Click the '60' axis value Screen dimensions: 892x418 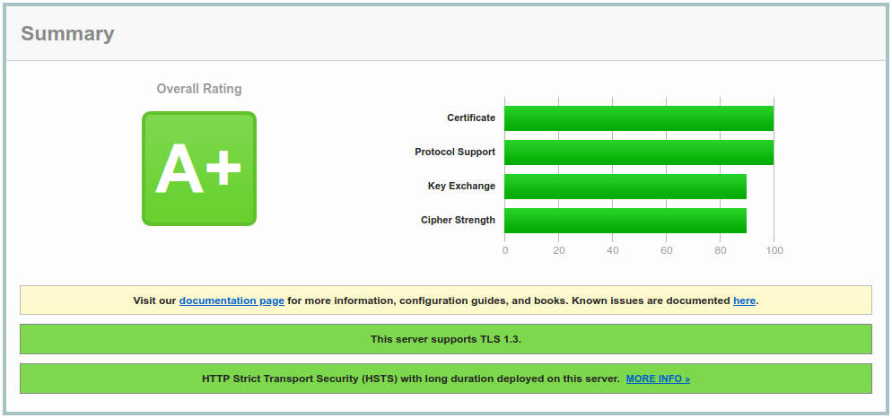pyautogui.click(x=666, y=251)
